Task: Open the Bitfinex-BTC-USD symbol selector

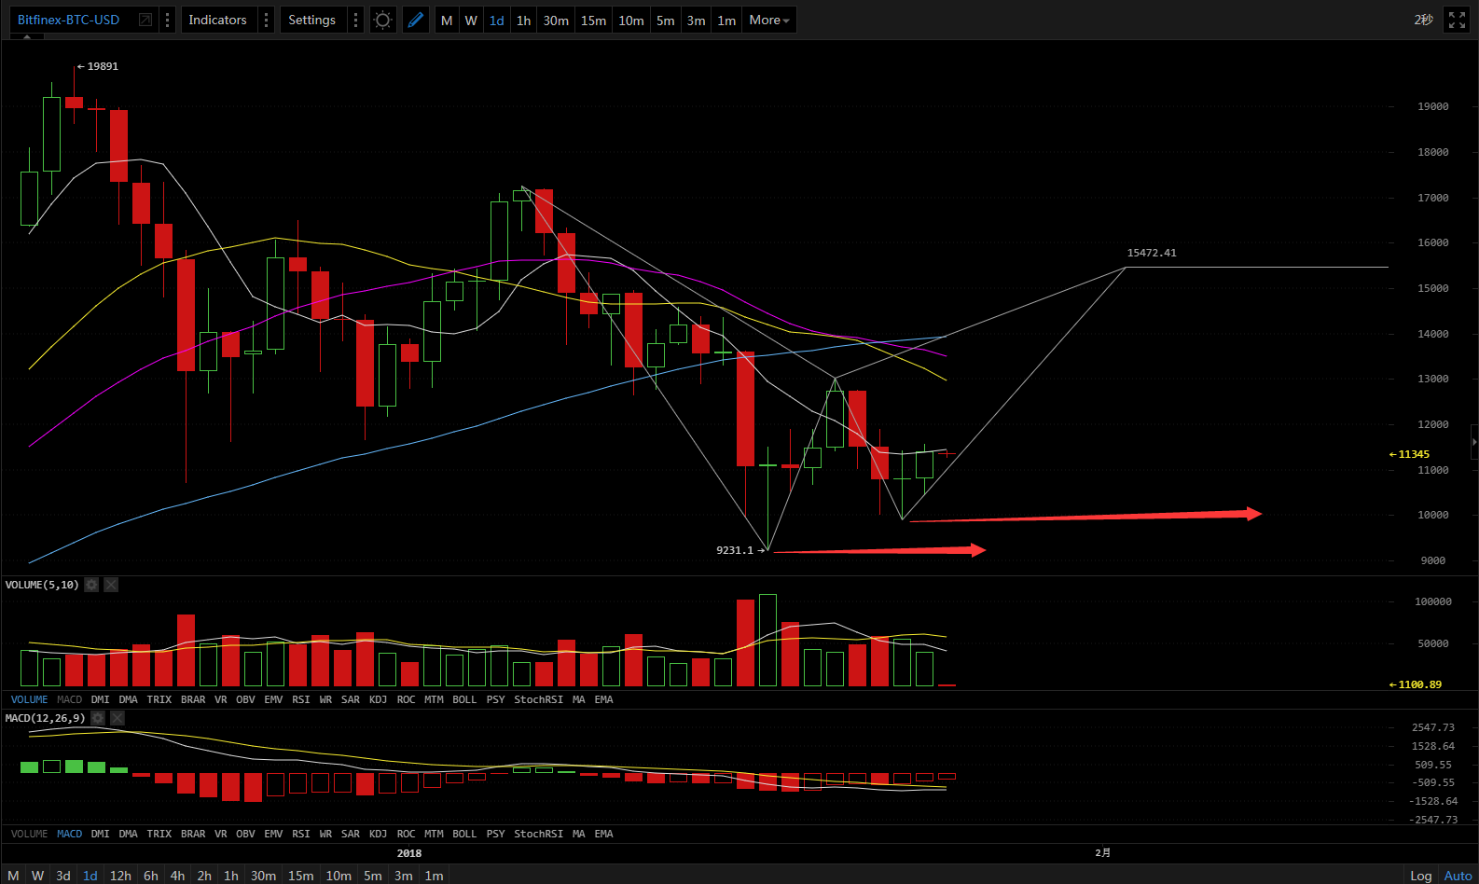Action: (69, 20)
